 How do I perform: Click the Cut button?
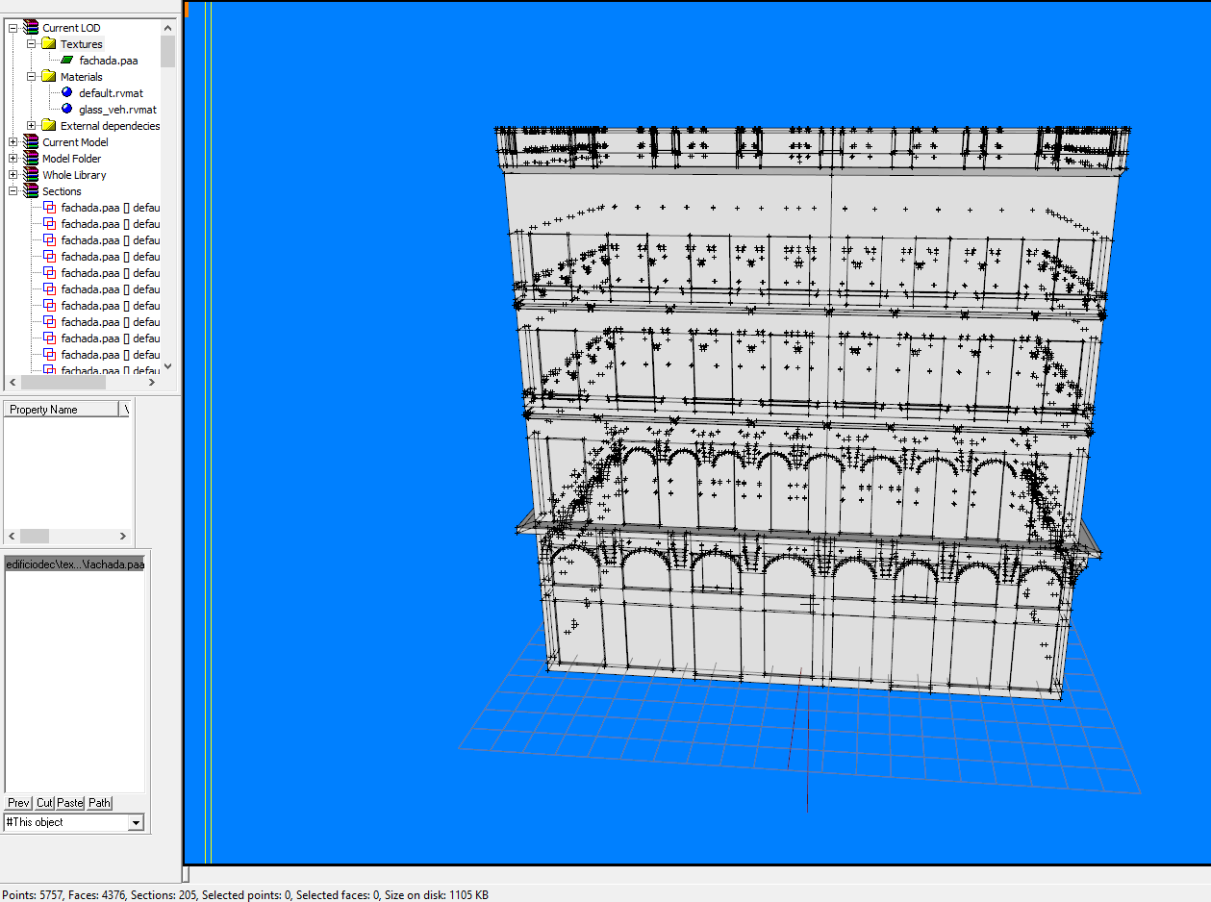(44, 803)
